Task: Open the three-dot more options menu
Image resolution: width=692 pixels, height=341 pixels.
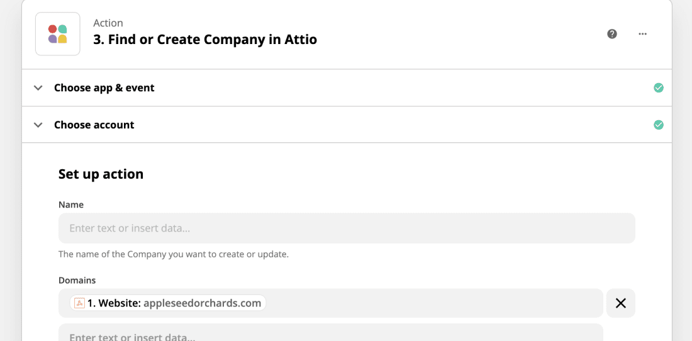Action: tap(642, 34)
